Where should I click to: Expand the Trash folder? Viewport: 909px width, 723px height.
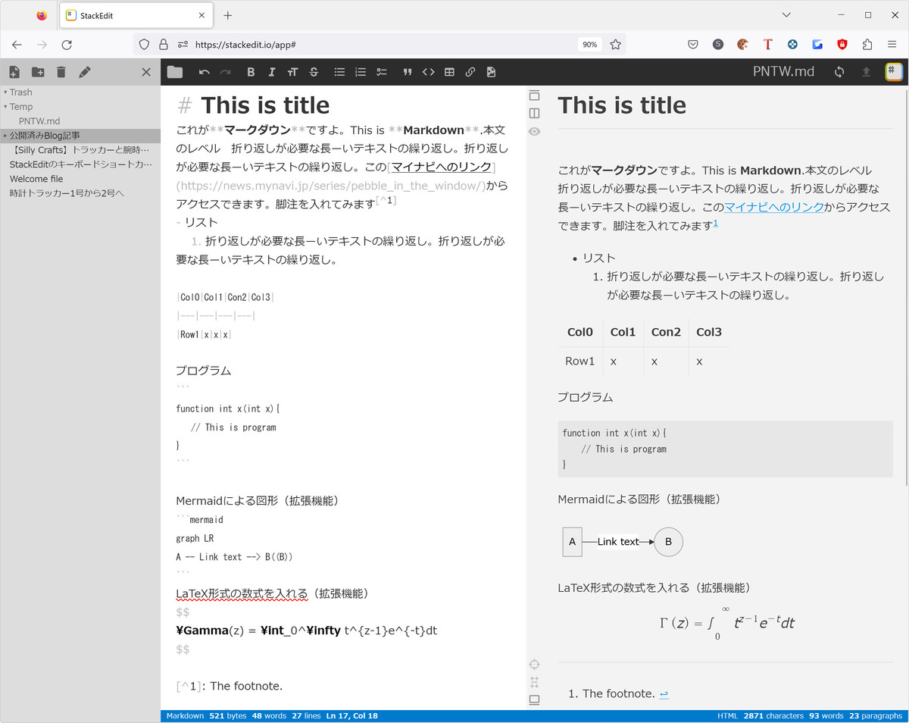click(80, 92)
